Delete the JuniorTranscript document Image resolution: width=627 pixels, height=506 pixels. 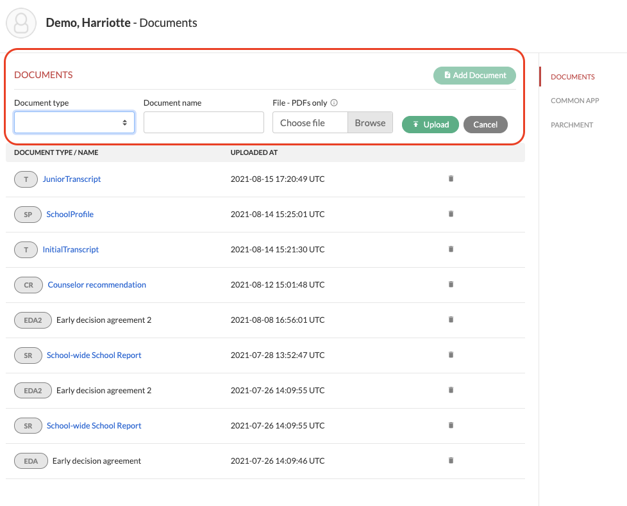pyautogui.click(x=451, y=179)
